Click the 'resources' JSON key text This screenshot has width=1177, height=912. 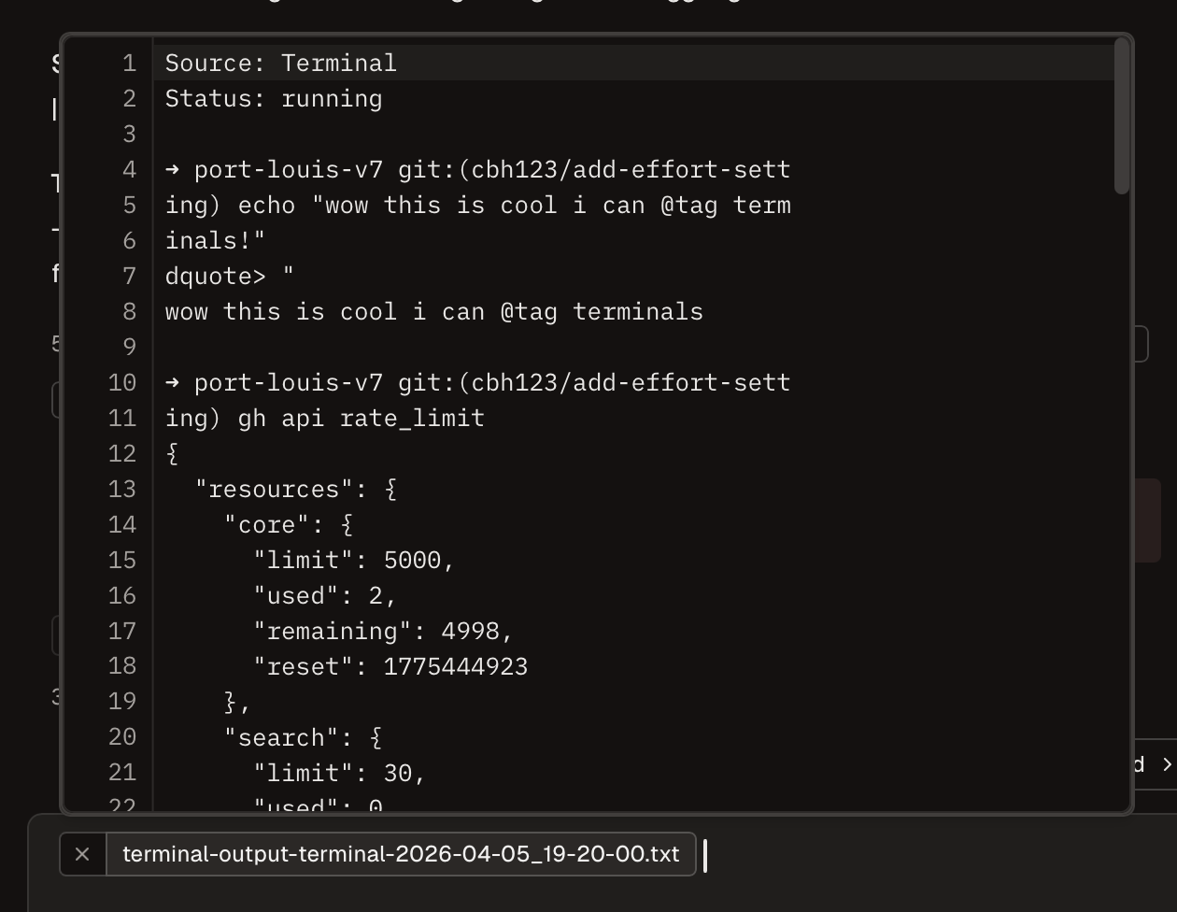pyautogui.click(x=271, y=489)
